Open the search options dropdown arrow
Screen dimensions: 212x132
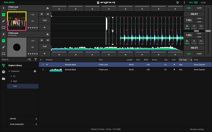pos(27,59)
